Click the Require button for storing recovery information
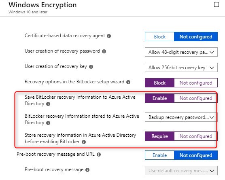 coord(159,136)
